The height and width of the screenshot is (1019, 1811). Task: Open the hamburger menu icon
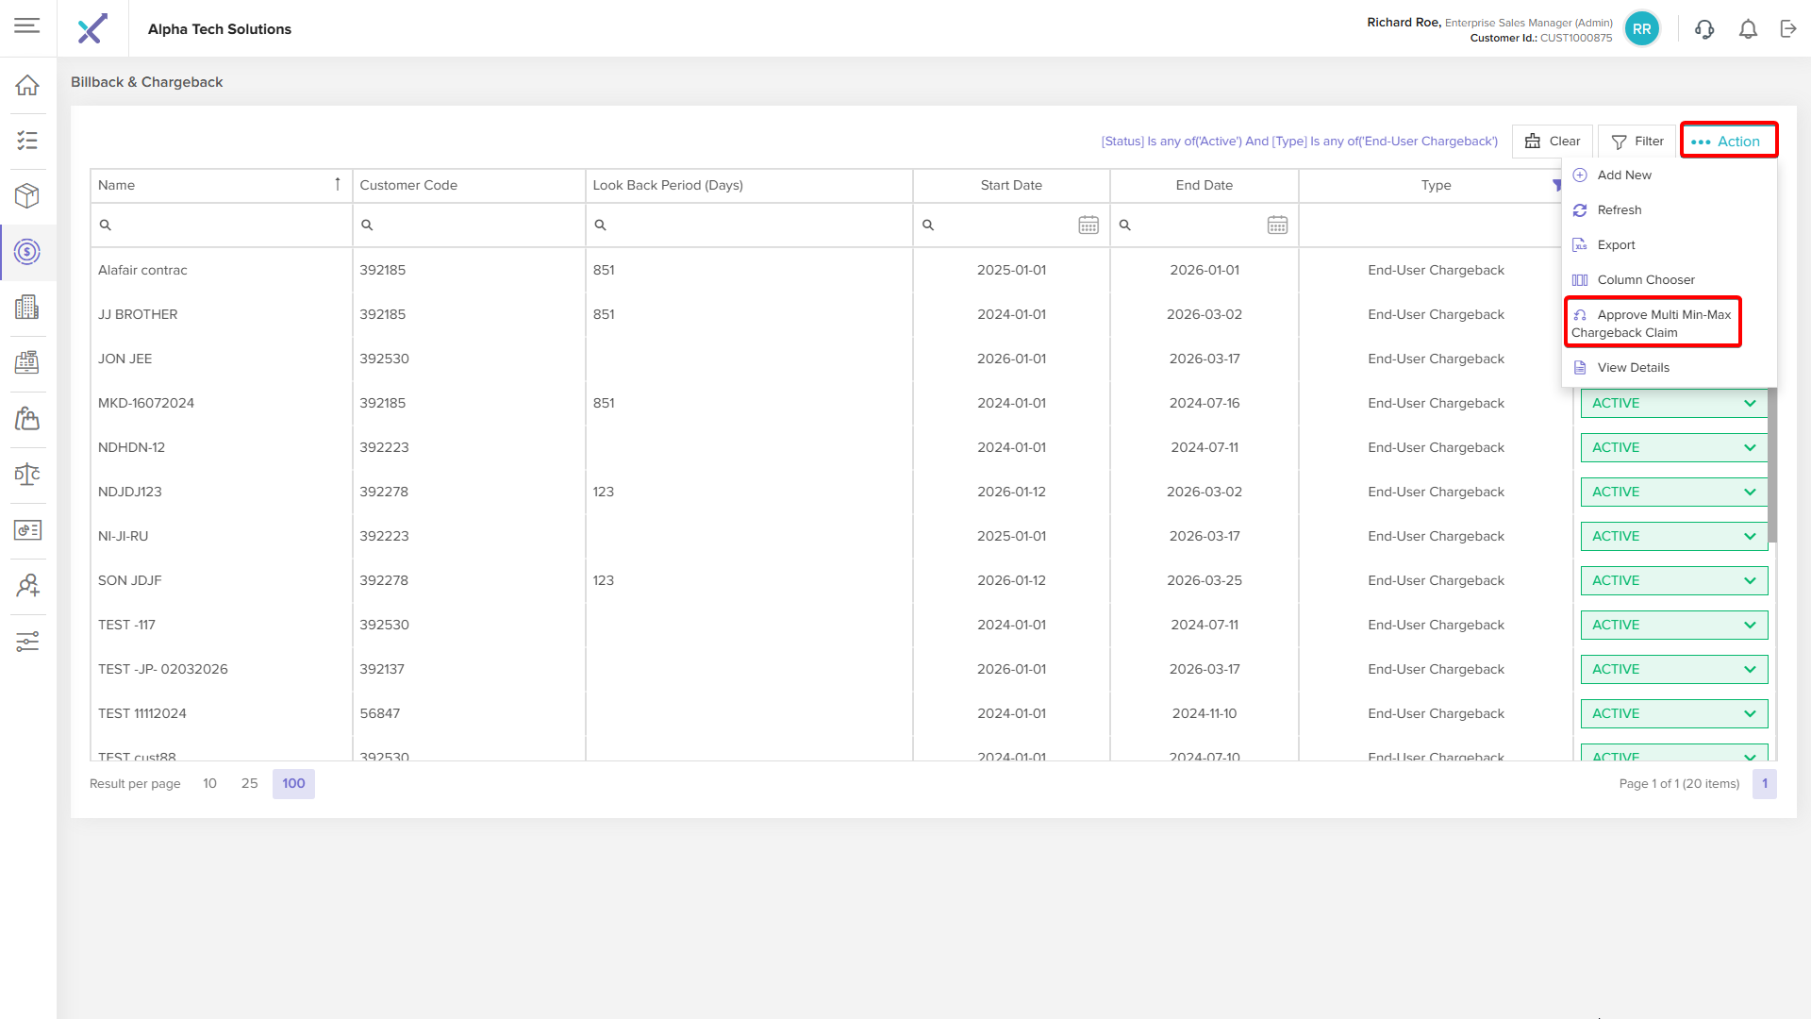click(x=27, y=25)
